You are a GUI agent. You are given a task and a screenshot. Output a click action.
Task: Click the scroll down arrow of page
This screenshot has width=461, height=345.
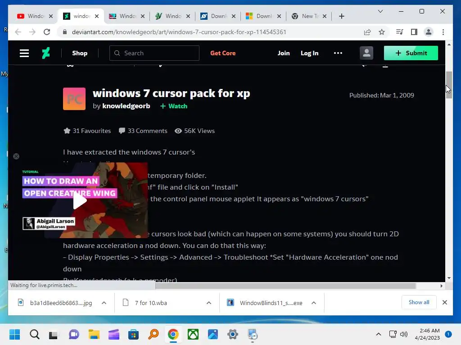pos(449,278)
